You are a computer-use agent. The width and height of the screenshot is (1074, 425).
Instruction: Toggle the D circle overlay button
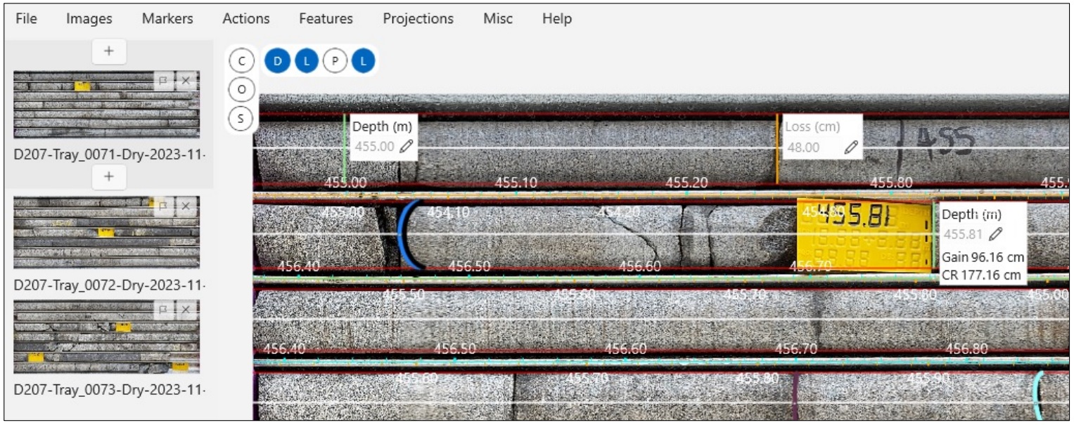[x=277, y=61]
